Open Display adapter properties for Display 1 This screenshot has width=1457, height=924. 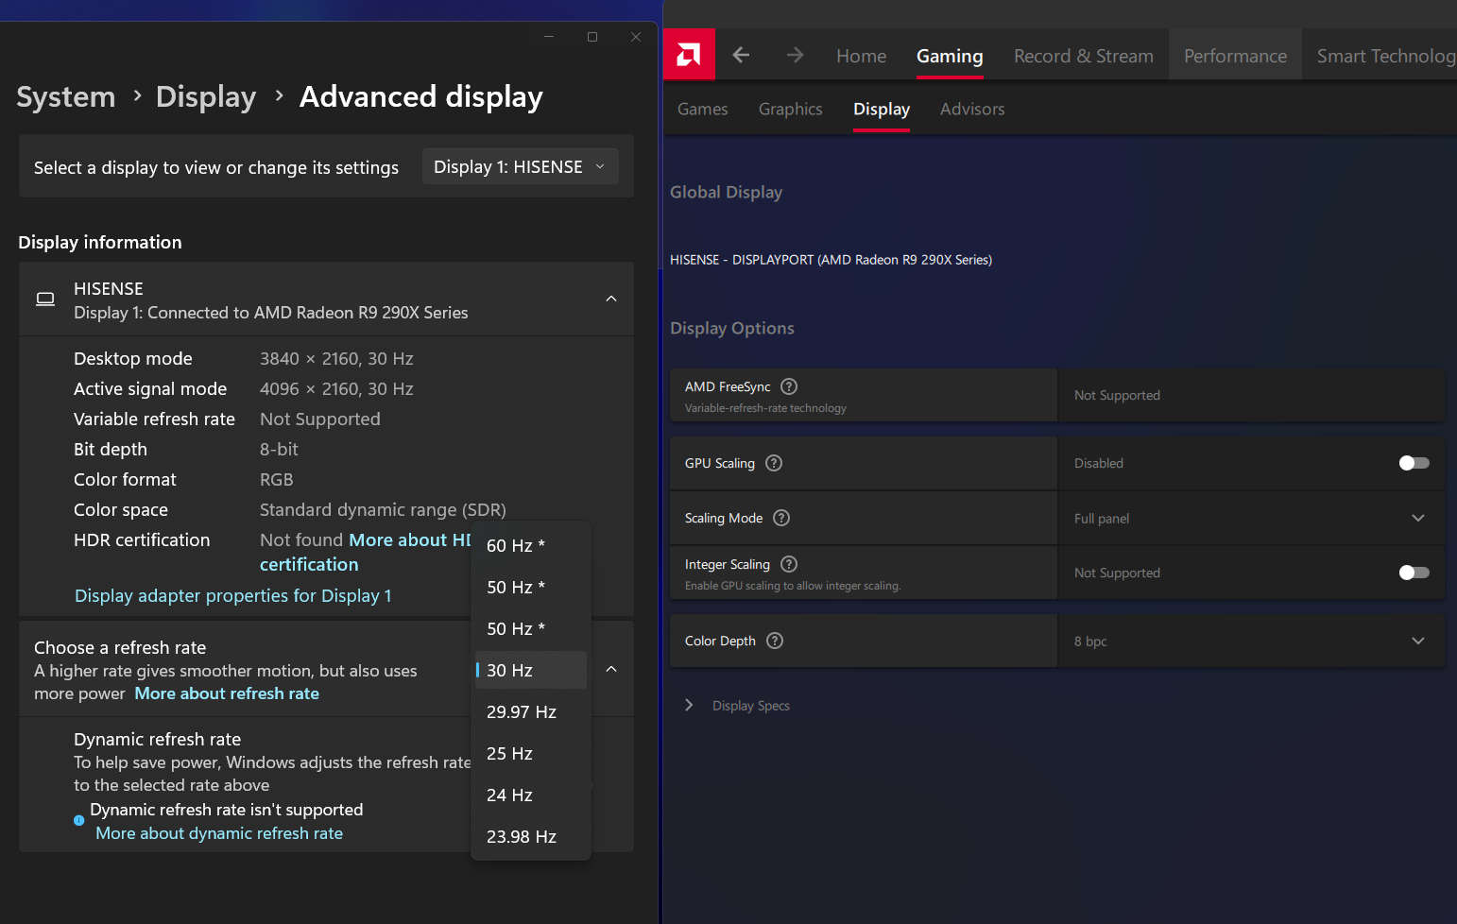[232, 596]
